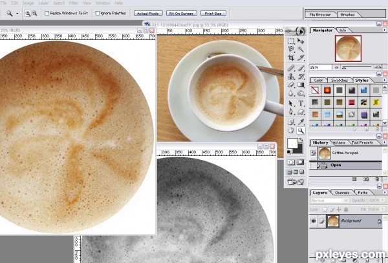Select the Lasso tool
Screen dimensions: 388x263
coord(291,49)
